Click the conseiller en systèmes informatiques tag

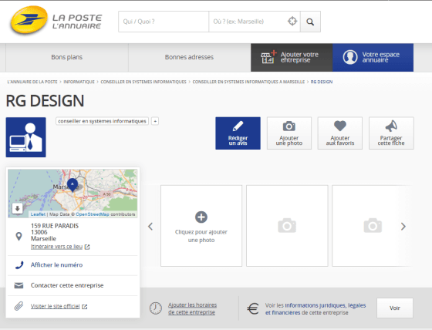[x=102, y=121]
